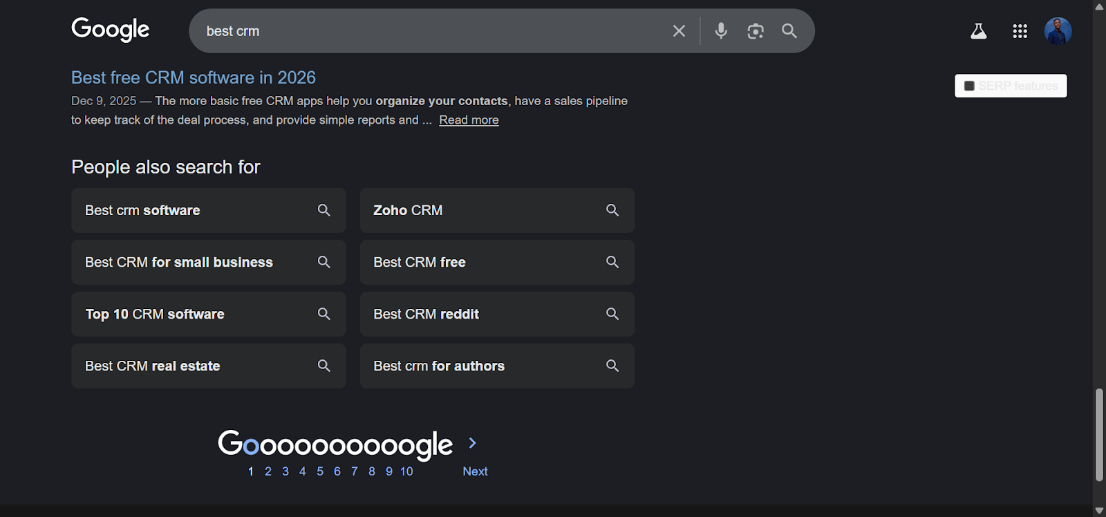Go to results page 2
The width and height of the screenshot is (1106, 517).
click(268, 471)
